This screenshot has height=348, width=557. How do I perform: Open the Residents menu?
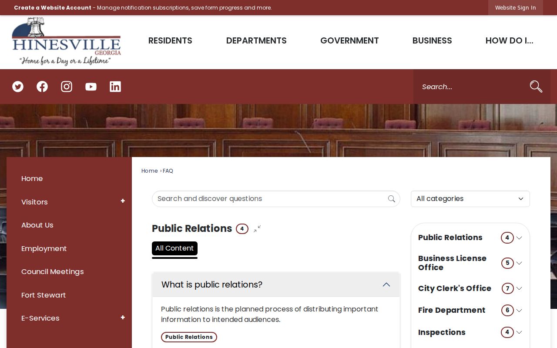coord(170,40)
